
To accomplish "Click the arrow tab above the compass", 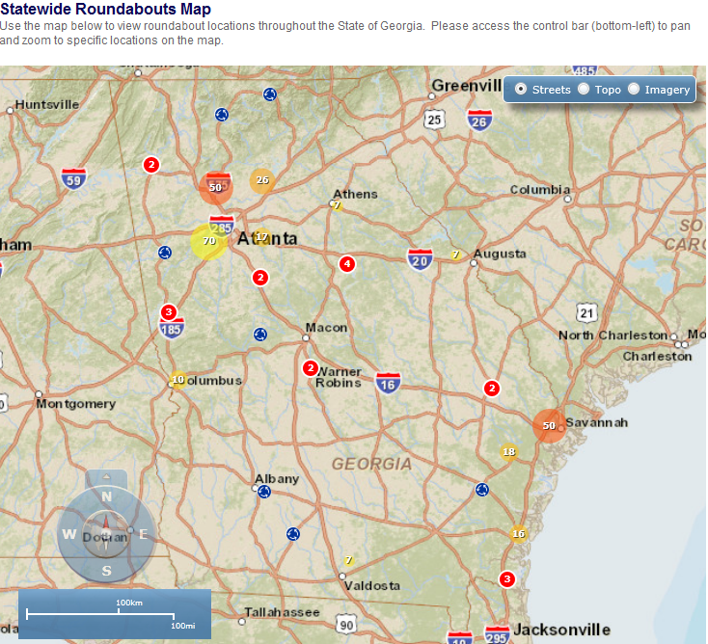I will (x=106, y=476).
